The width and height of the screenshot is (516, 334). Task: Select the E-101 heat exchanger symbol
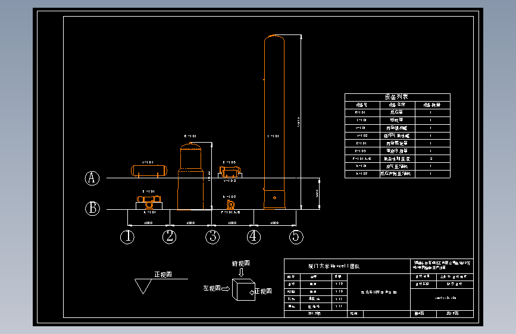[149, 200]
